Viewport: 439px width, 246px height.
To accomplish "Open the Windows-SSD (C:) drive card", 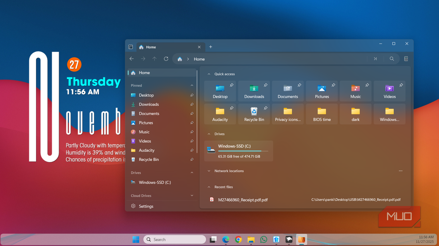I will [x=239, y=151].
